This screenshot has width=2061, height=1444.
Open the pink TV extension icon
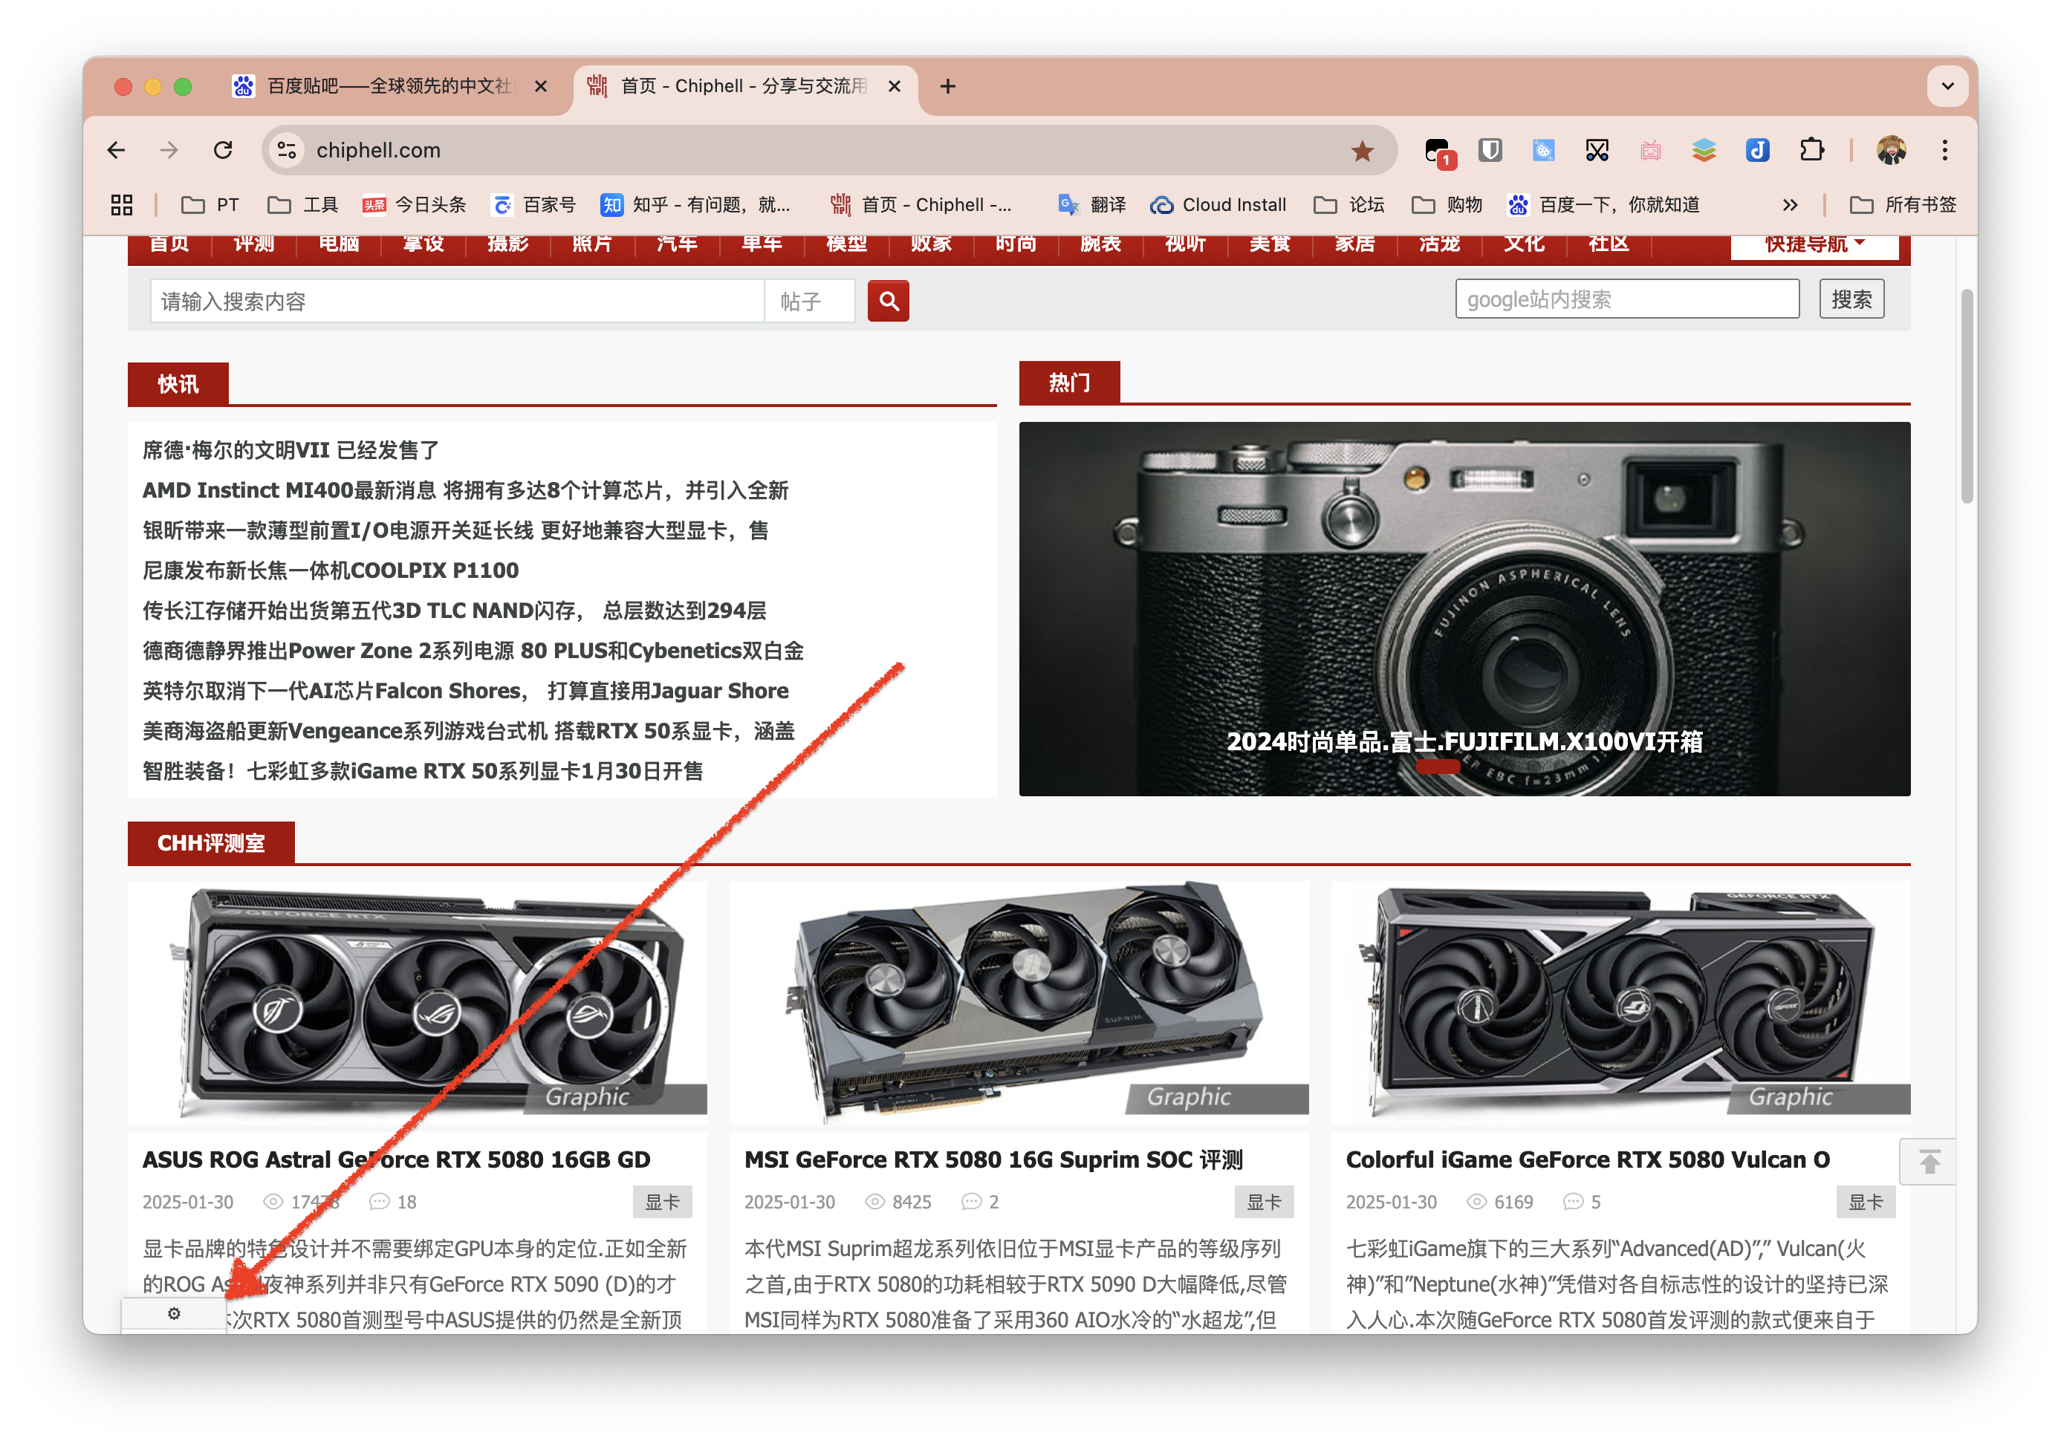click(x=1651, y=150)
